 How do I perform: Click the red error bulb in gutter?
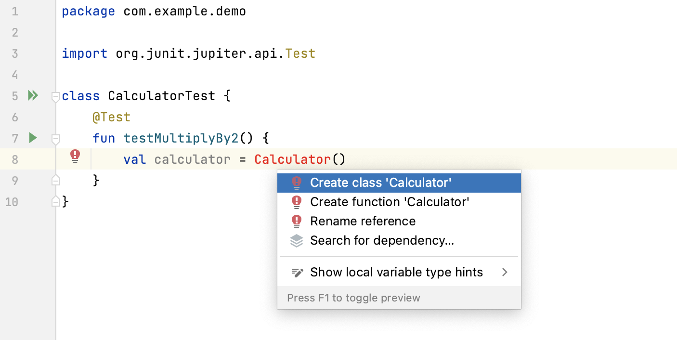pyautogui.click(x=75, y=156)
